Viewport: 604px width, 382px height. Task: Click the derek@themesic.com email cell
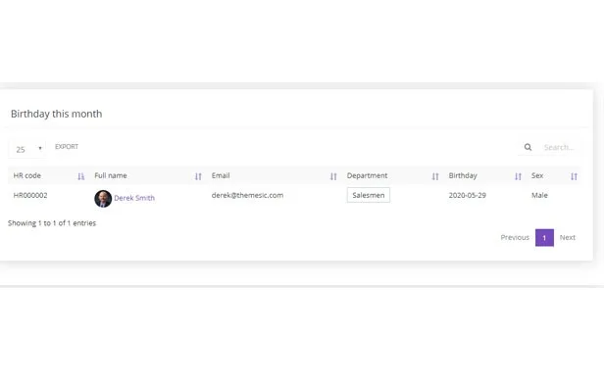[x=247, y=195]
